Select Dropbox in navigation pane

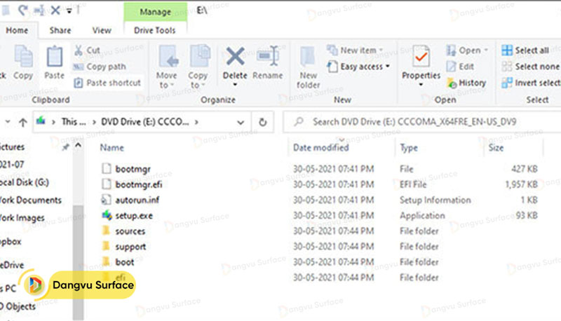tap(11, 242)
